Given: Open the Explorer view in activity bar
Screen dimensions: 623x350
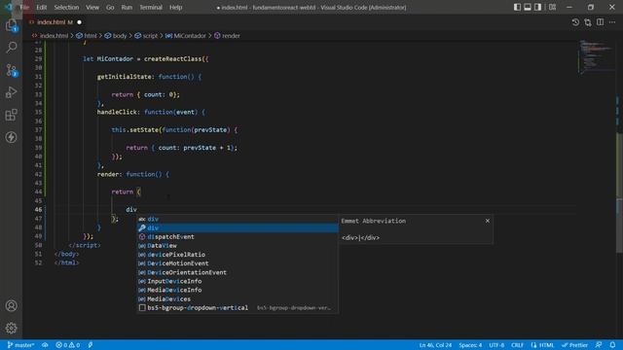Looking at the screenshot, I should click(11, 25).
